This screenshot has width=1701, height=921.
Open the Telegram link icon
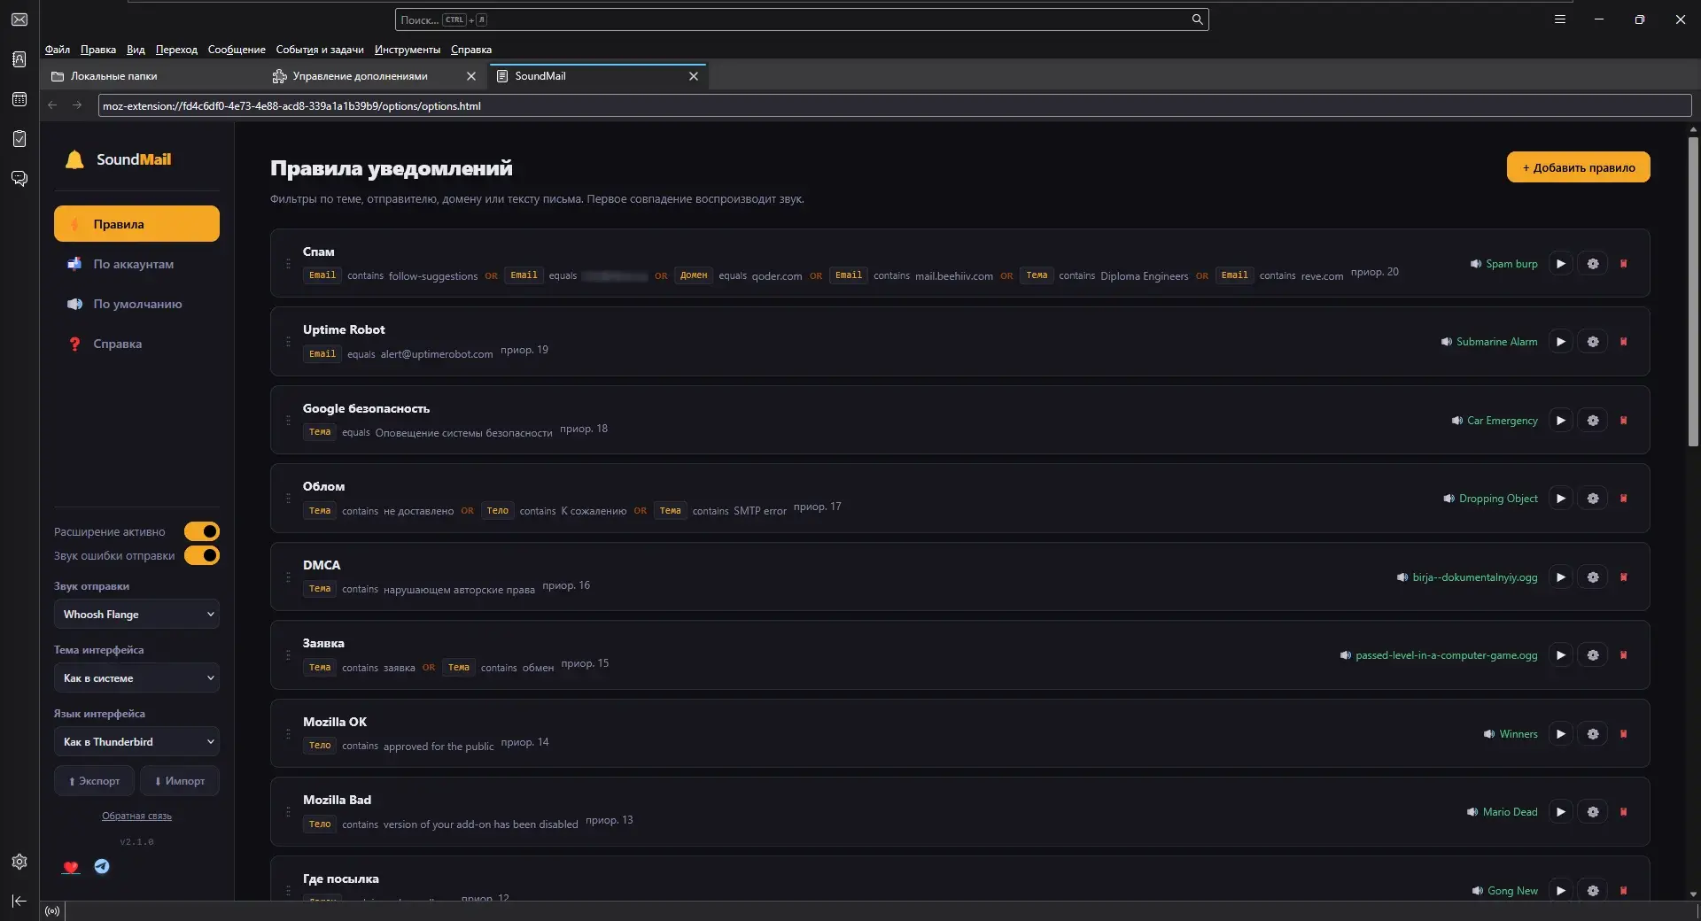point(102,866)
